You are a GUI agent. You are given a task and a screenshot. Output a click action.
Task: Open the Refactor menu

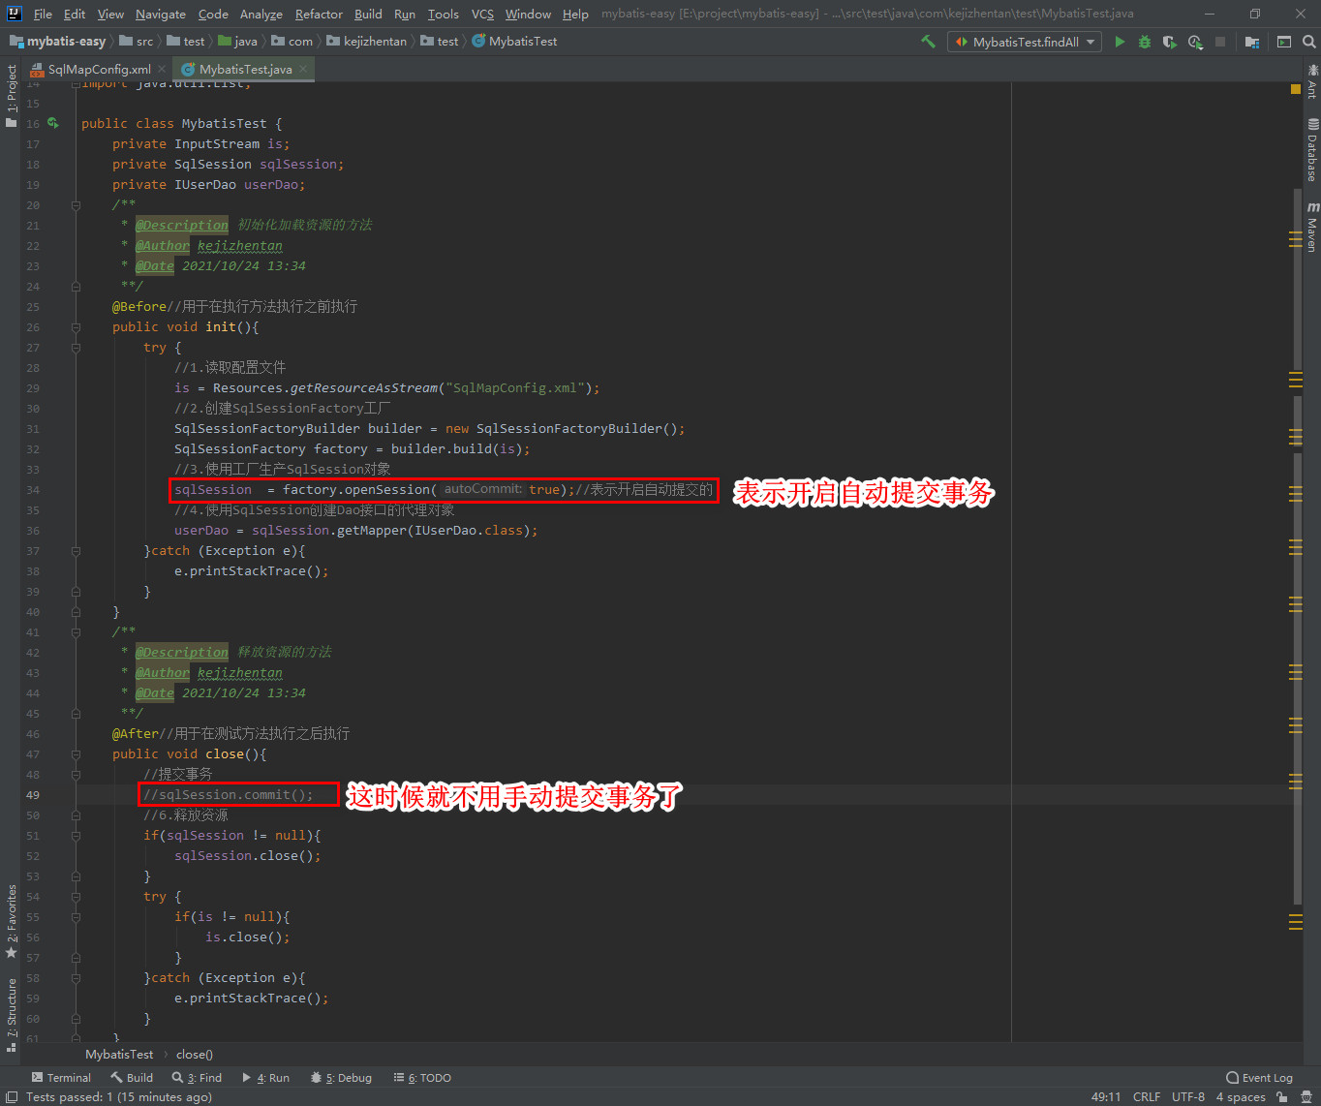pyautogui.click(x=319, y=14)
